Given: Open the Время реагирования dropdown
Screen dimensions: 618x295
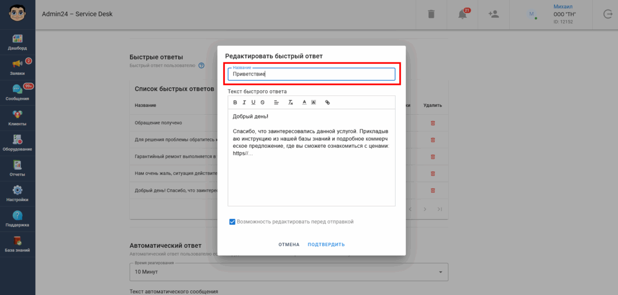Looking at the screenshot, I should tap(289, 272).
